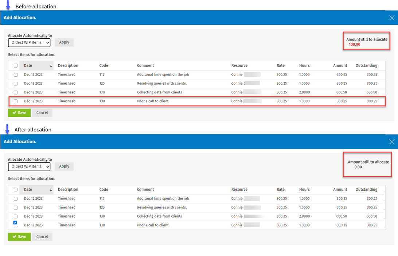Click Code column header in After allocation table

tap(104, 190)
